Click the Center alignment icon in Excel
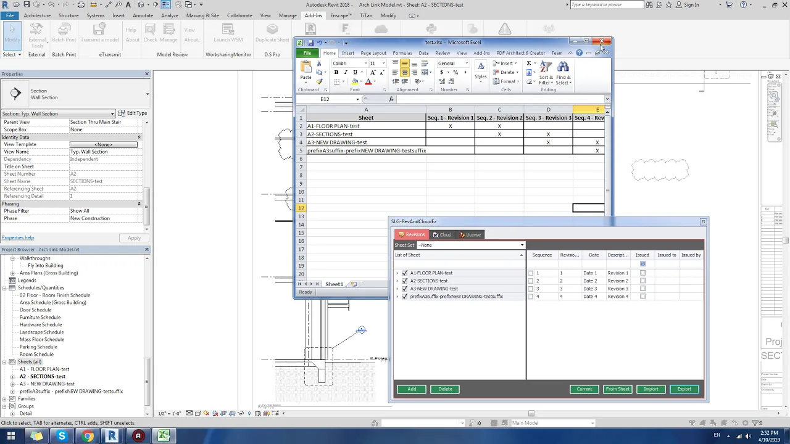Screen dimensions: 790x444 (x=405, y=73)
